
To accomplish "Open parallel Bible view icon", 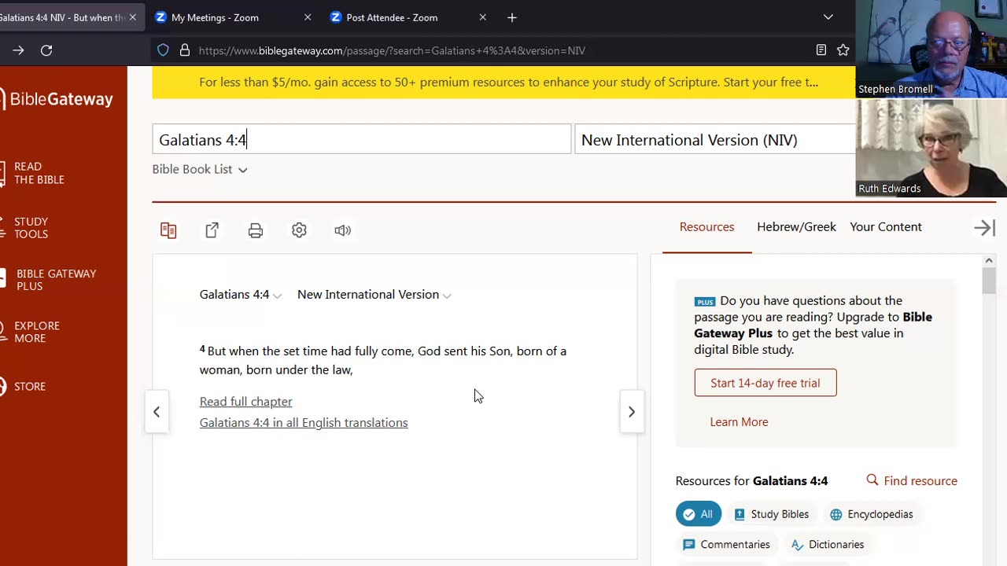I will pos(168,230).
